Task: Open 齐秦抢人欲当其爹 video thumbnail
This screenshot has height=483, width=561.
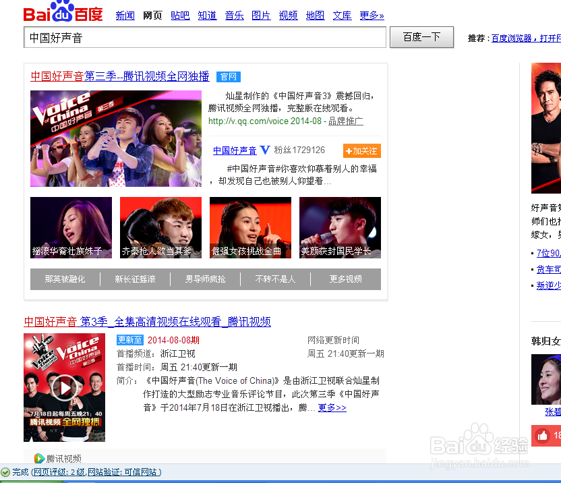Action: pyautogui.click(x=160, y=227)
